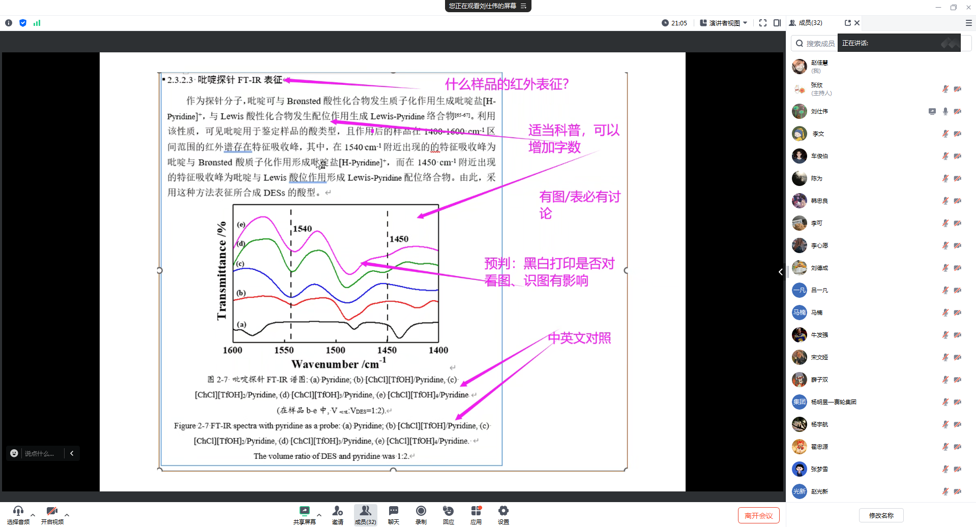Open the Apps (应用) icon
Viewport: 976px width, 527px height.
coord(476,514)
